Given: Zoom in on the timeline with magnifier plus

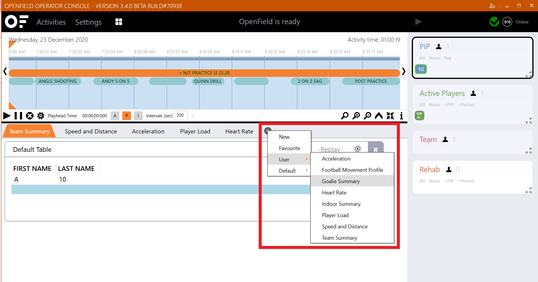Looking at the screenshot, I should point(356,116).
